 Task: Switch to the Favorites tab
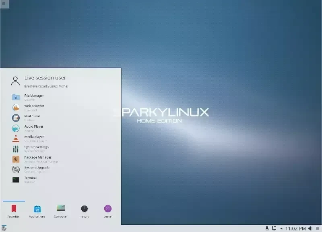point(14,211)
